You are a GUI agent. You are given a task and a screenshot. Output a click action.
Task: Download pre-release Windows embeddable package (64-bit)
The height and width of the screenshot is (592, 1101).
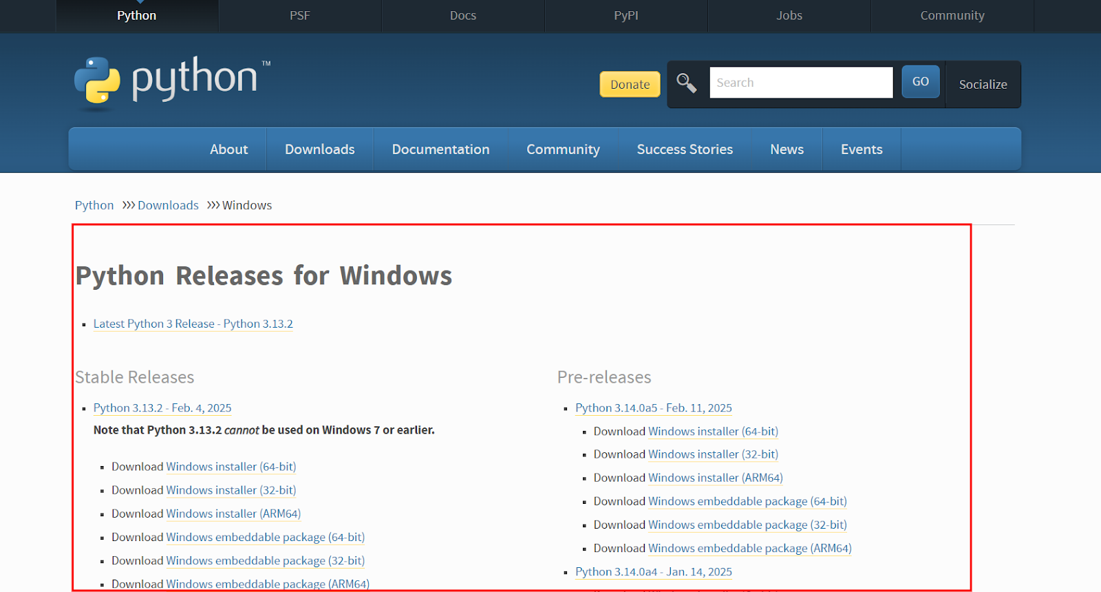tap(747, 501)
